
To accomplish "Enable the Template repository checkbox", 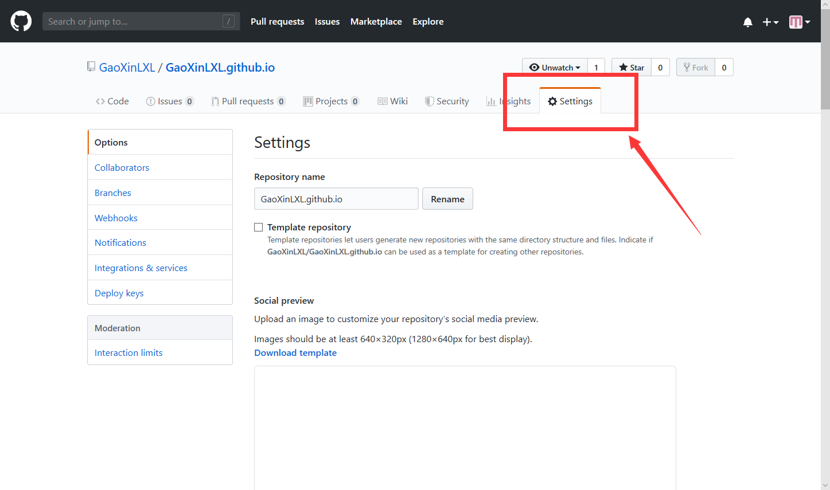I will [258, 227].
